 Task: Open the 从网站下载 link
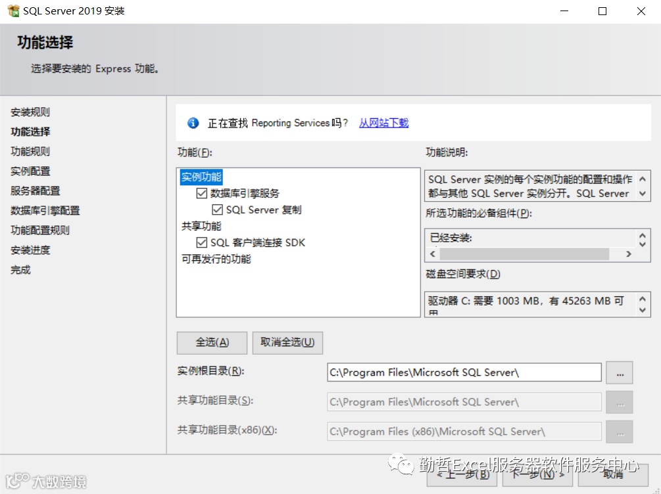coord(383,123)
